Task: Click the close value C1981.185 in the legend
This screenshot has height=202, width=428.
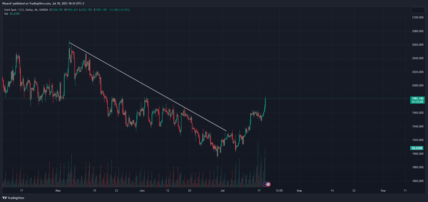Action: coord(101,10)
